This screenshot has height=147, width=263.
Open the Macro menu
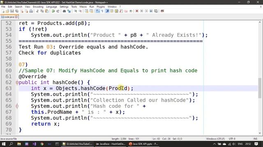pos(83,7)
